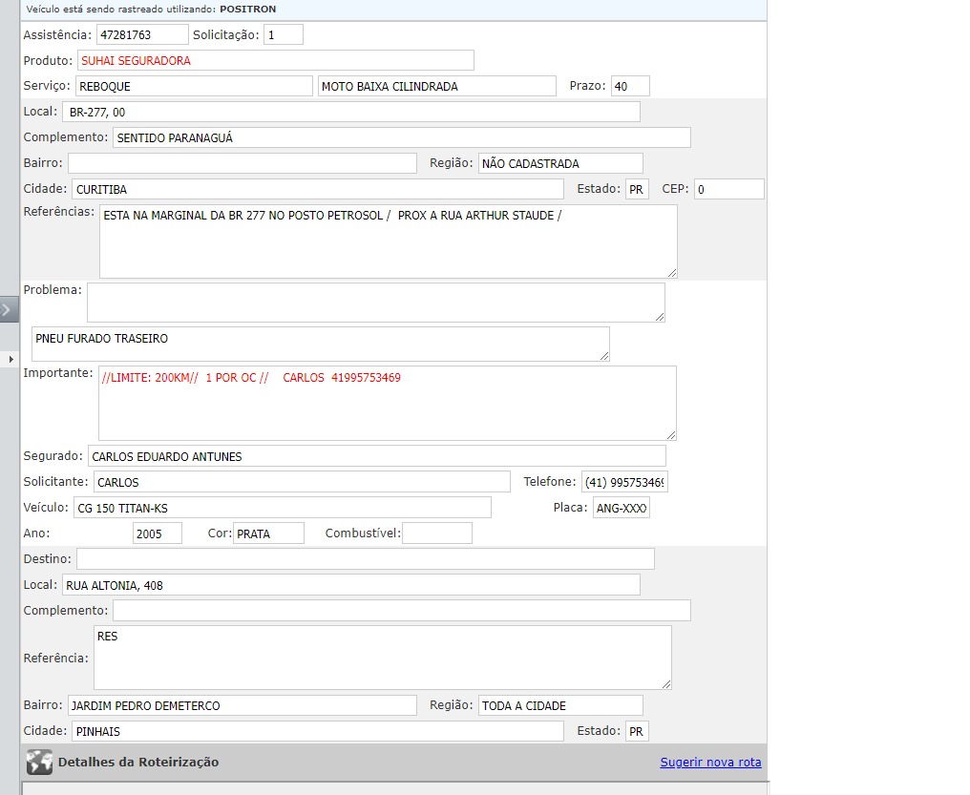Select the Telefone field
The image size is (970, 795).
coord(624,482)
